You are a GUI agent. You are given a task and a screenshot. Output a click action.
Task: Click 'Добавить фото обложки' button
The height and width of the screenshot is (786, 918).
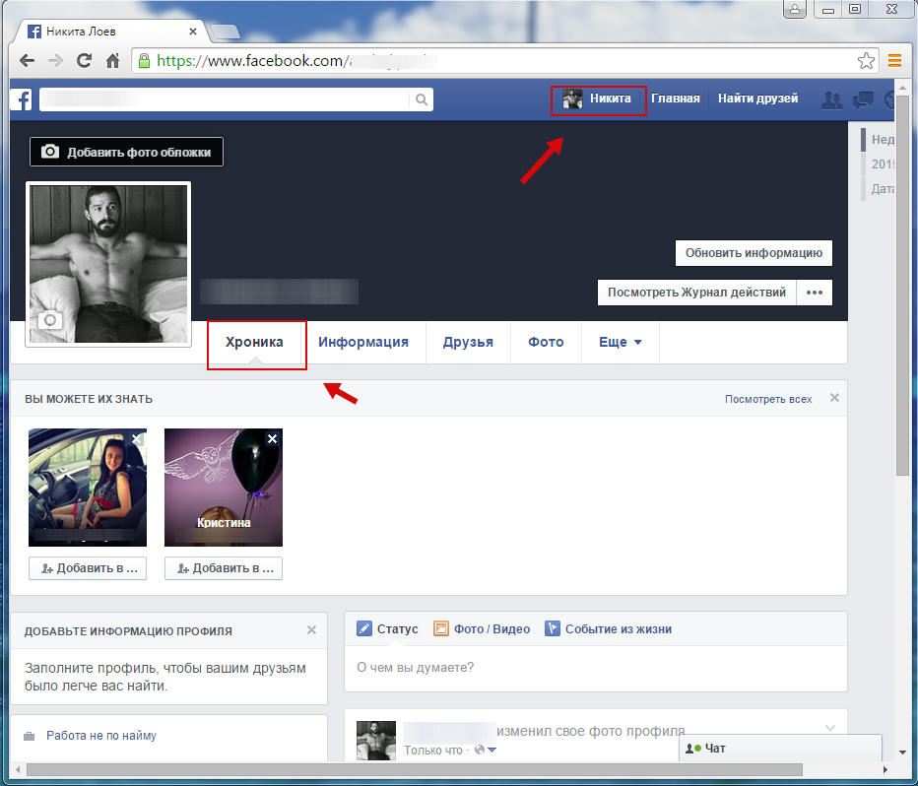click(127, 153)
